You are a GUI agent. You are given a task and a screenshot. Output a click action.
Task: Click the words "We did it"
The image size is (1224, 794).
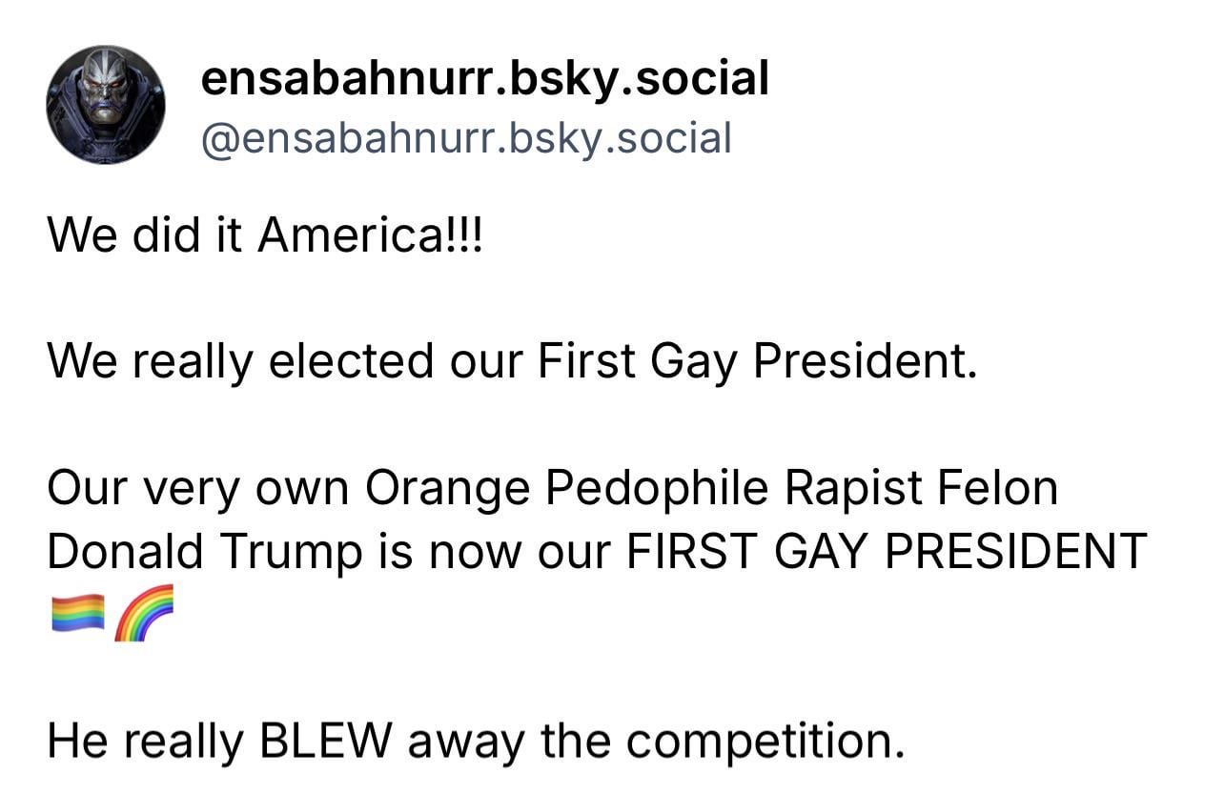pyautogui.click(x=145, y=234)
